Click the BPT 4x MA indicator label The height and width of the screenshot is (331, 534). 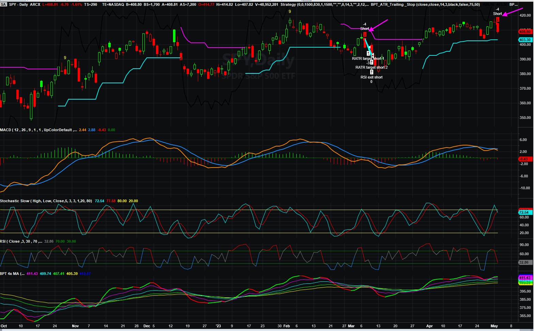(12, 274)
